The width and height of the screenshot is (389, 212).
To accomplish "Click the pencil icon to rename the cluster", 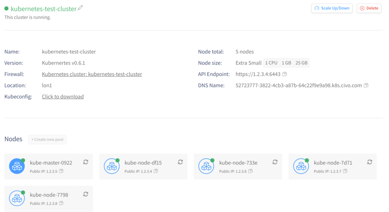I will (80, 8).
